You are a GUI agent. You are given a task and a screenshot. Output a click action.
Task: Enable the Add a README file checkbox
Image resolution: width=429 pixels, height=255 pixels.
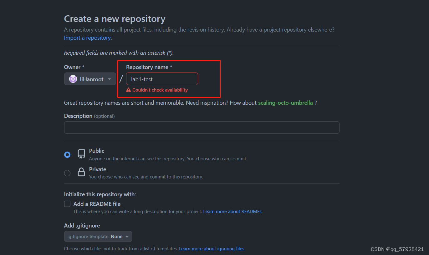pos(67,203)
